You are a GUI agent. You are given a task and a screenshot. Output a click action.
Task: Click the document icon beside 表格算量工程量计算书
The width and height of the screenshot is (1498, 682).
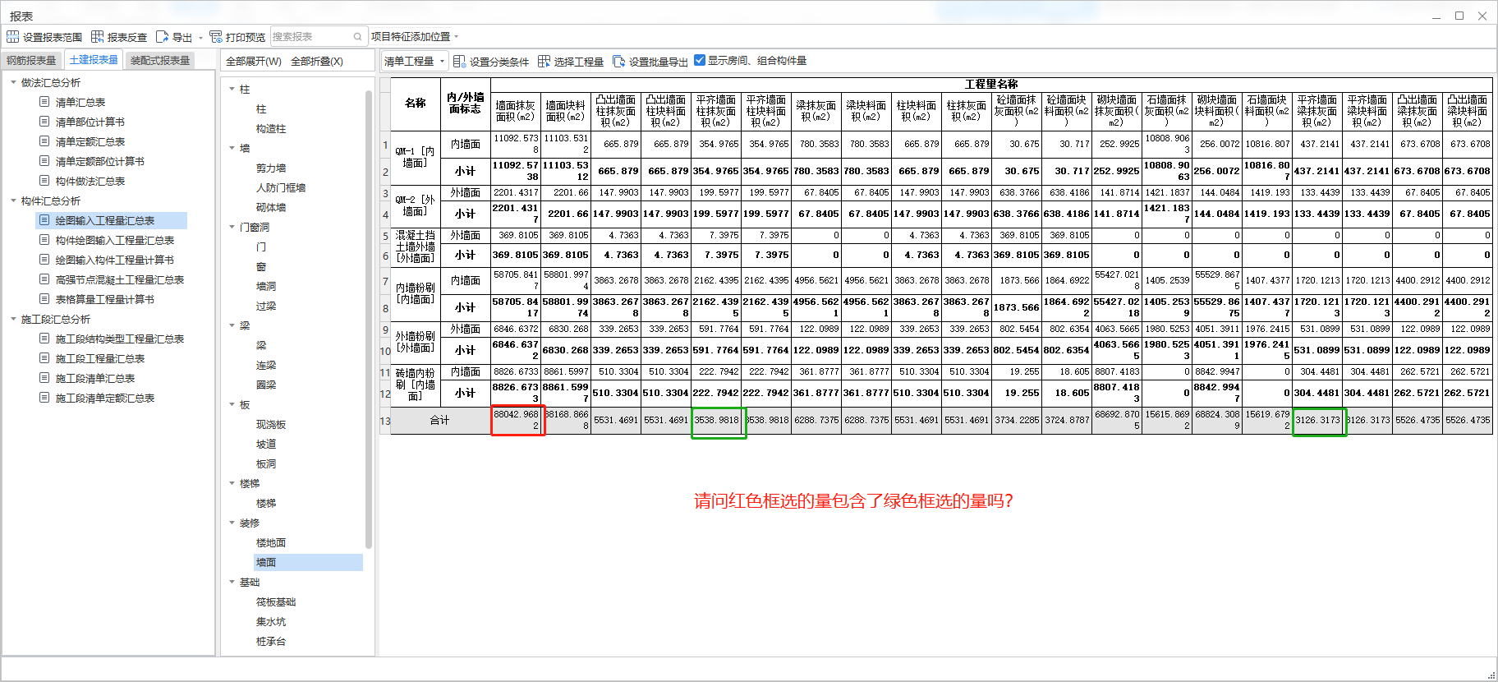pyautogui.click(x=44, y=299)
